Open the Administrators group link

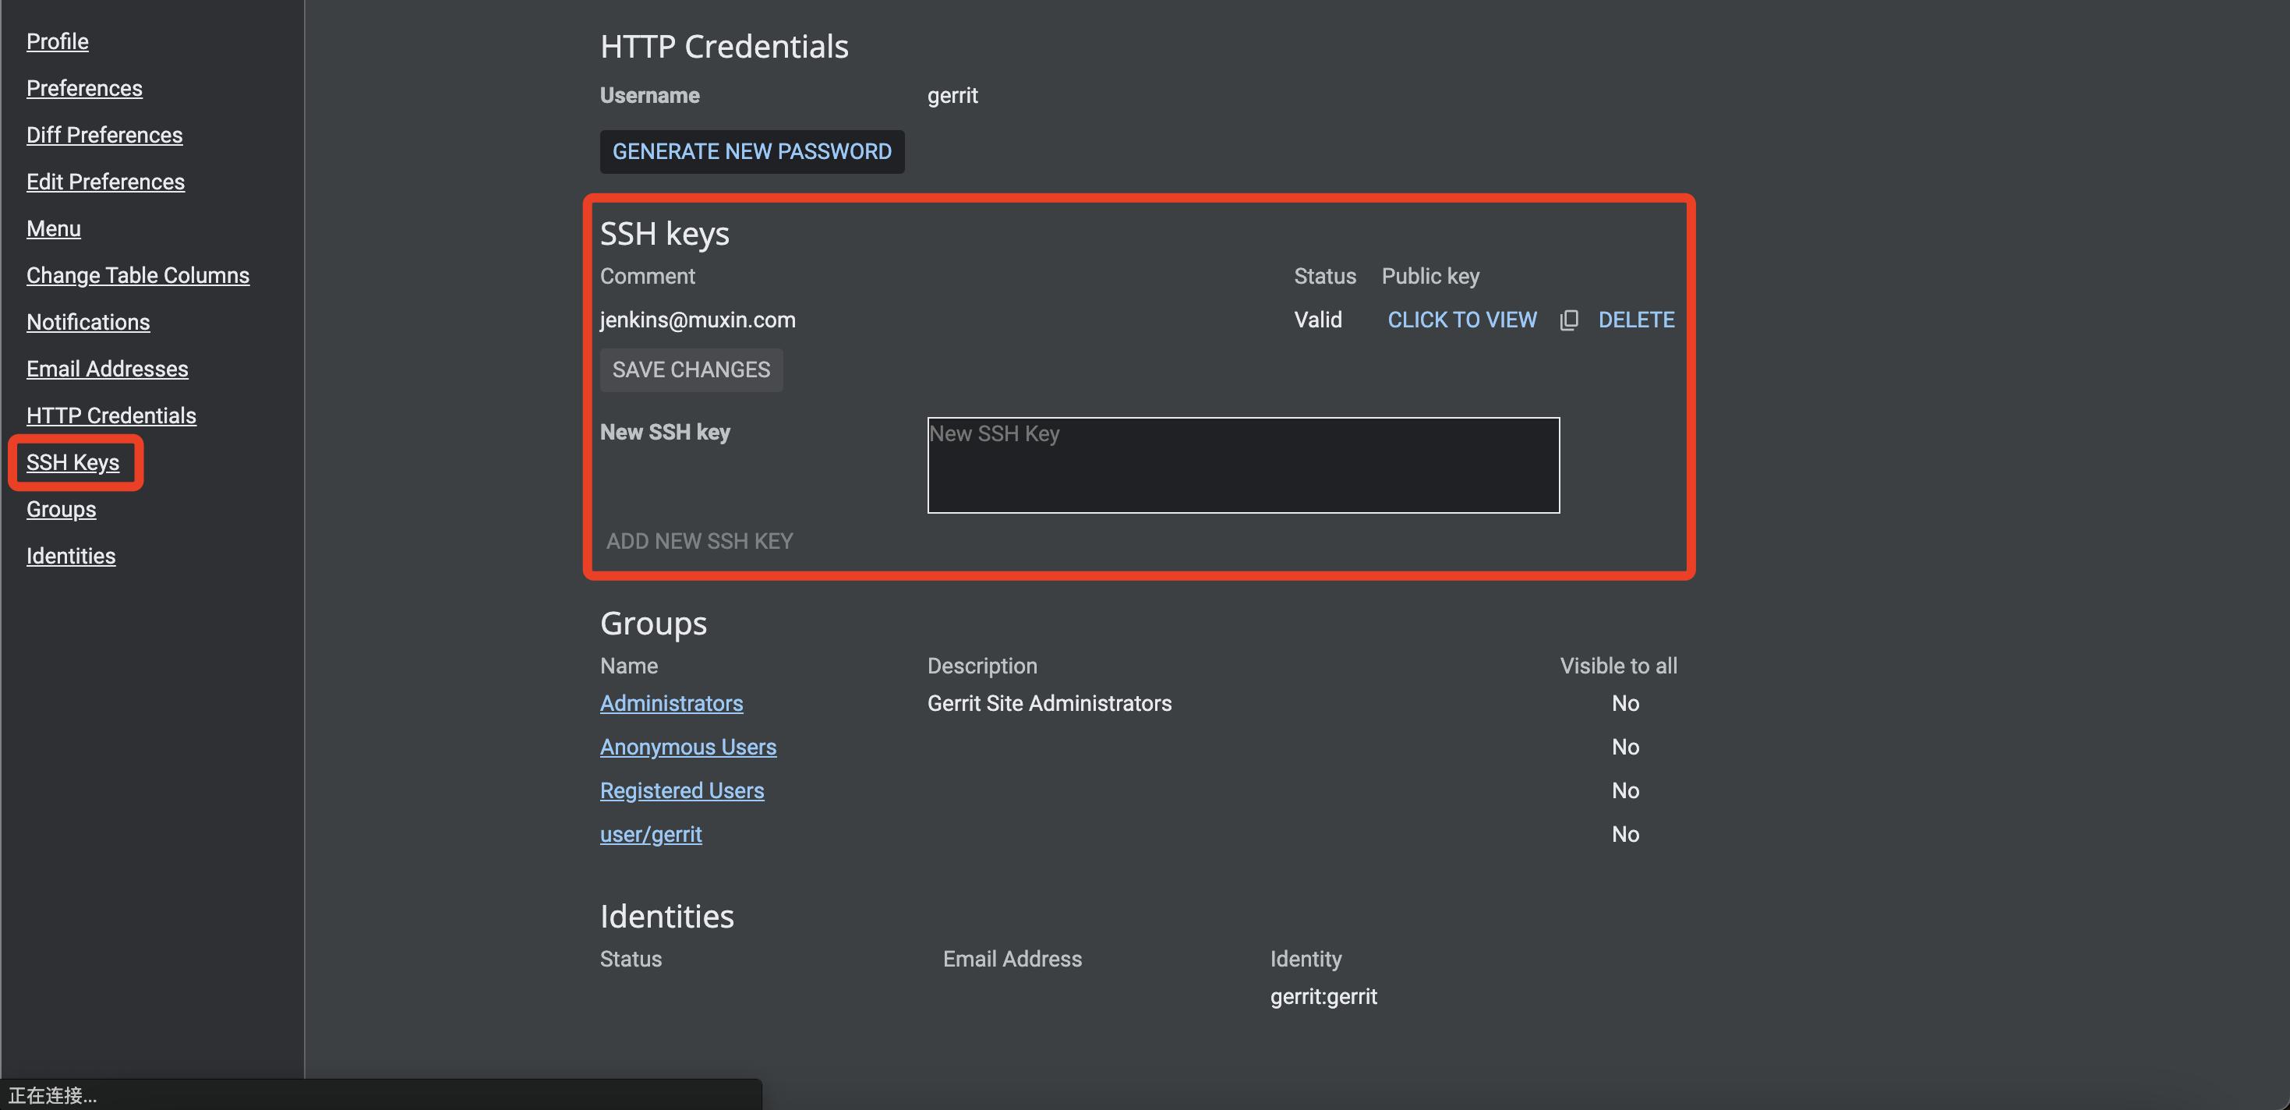pyautogui.click(x=671, y=703)
